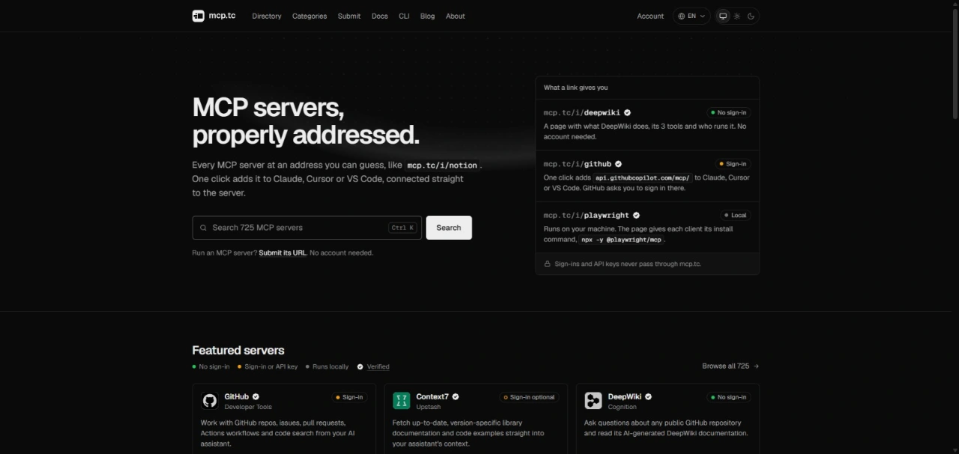Switch to light theme sun icon
The width and height of the screenshot is (959, 454).
point(737,16)
